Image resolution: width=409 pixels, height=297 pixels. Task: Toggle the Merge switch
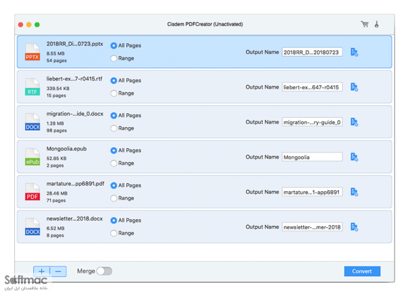[x=104, y=271]
